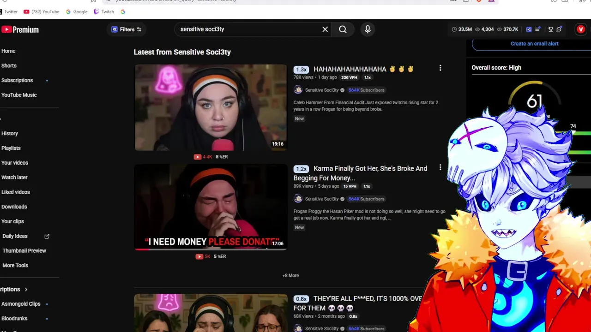Click the magnifier search button

pos(343,30)
